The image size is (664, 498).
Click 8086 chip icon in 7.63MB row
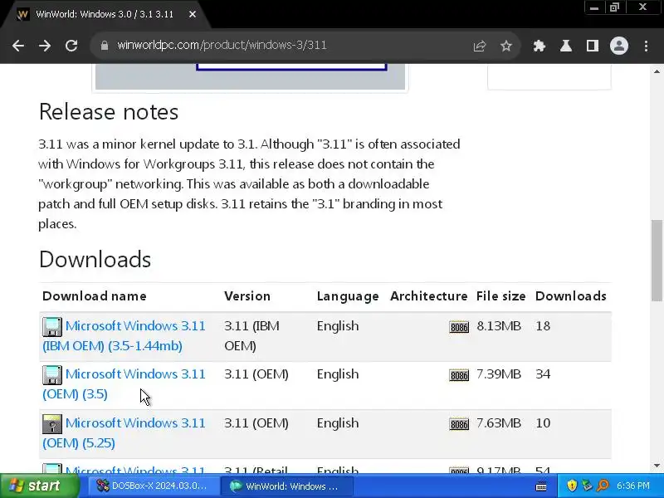pos(459,424)
